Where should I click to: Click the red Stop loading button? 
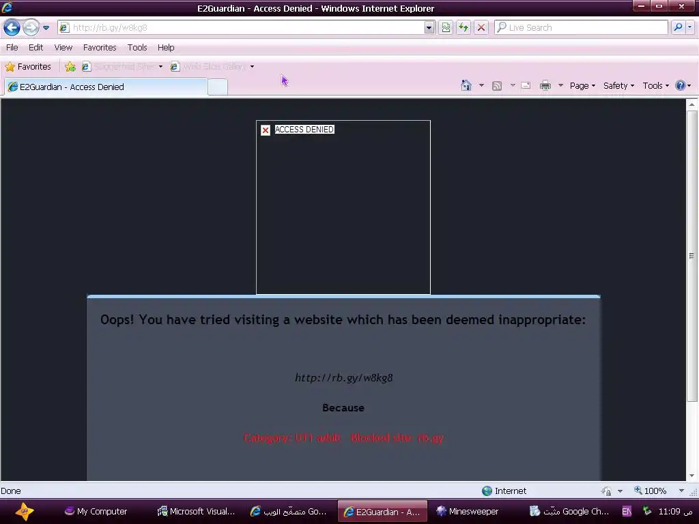[x=481, y=27]
